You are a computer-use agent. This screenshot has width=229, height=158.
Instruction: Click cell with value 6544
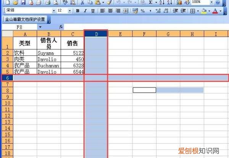pyautogui.click(x=73, y=71)
